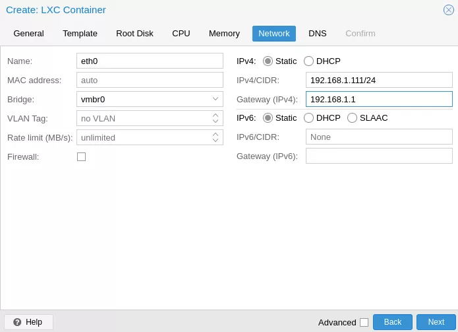Increase Rate limit with up arrow

point(215,134)
